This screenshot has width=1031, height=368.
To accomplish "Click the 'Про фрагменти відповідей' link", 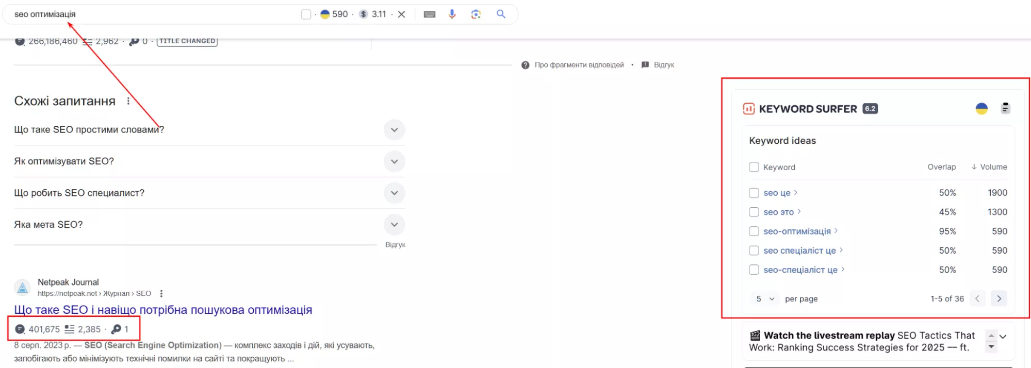I will click(x=579, y=65).
